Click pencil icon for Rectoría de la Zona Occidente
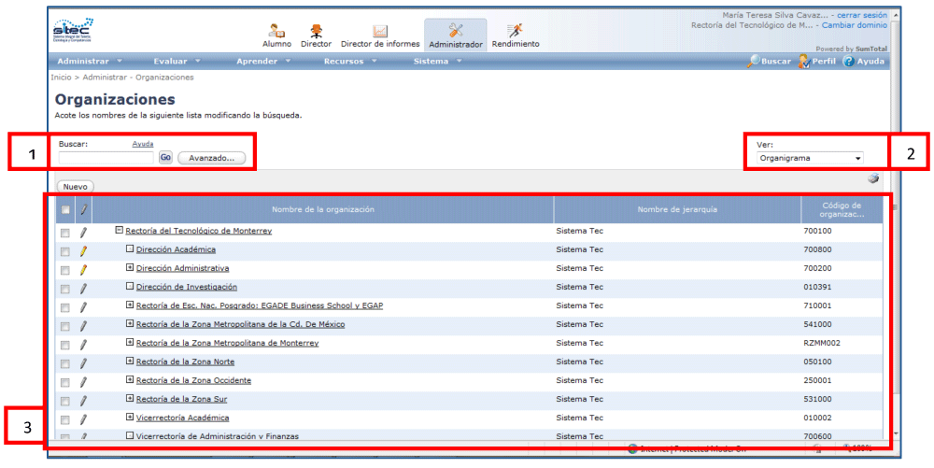The image size is (934, 468). point(83,382)
